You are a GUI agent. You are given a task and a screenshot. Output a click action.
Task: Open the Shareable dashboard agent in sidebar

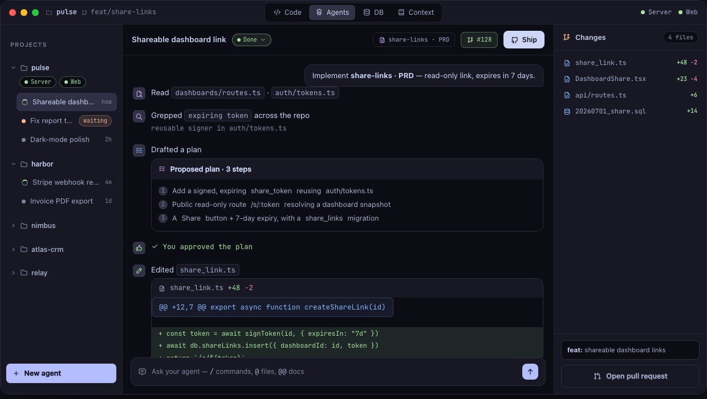[x=67, y=102]
